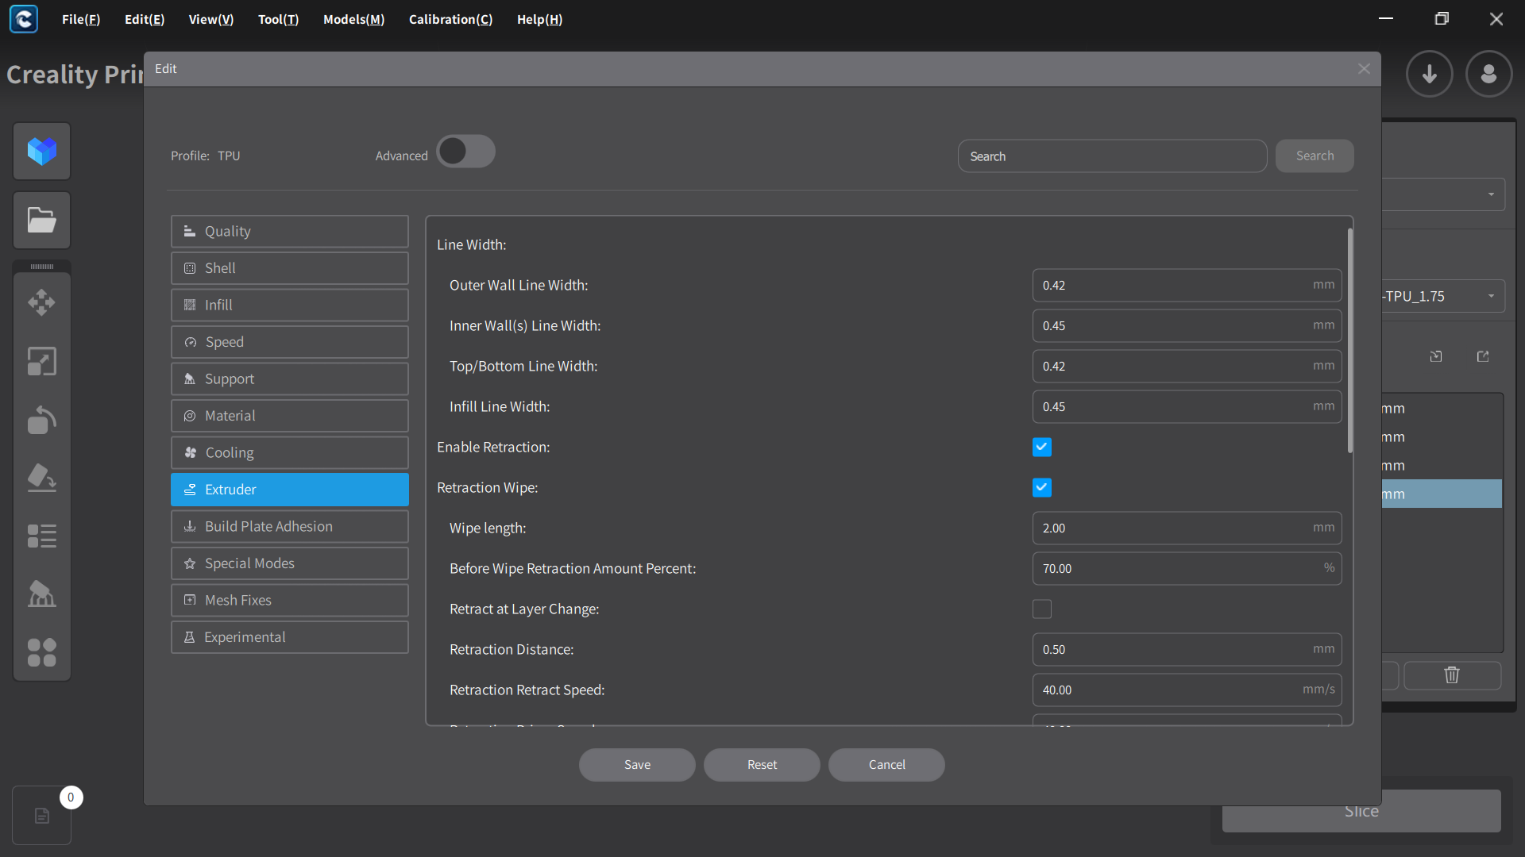Edit the Retraction Distance field
The height and width of the screenshot is (857, 1525).
pyautogui.click(x=1187, y=650)
